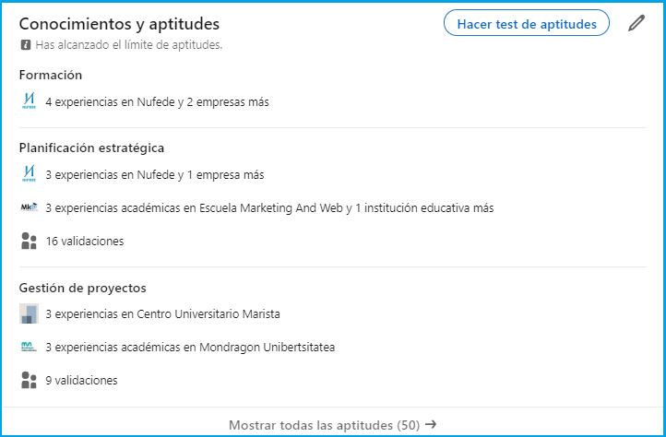Image resolution: width=666 pixels, height=437 pixels.
Task: Expand Mostrar todas las aptitudes (50)
Action: click(x=332, y=425)
